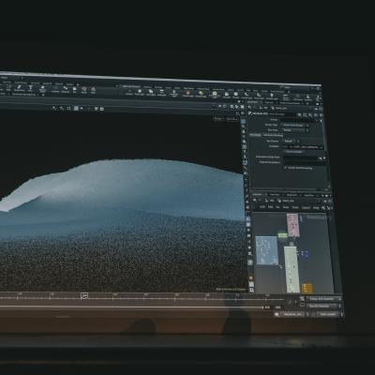Click the current frame marker on the timeline
Image resolution: width=375 pixels, height=375 pixels.
[84, 295]
